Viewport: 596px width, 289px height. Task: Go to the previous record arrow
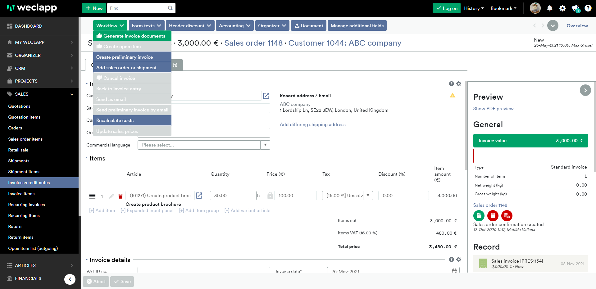tap(535, 25)
